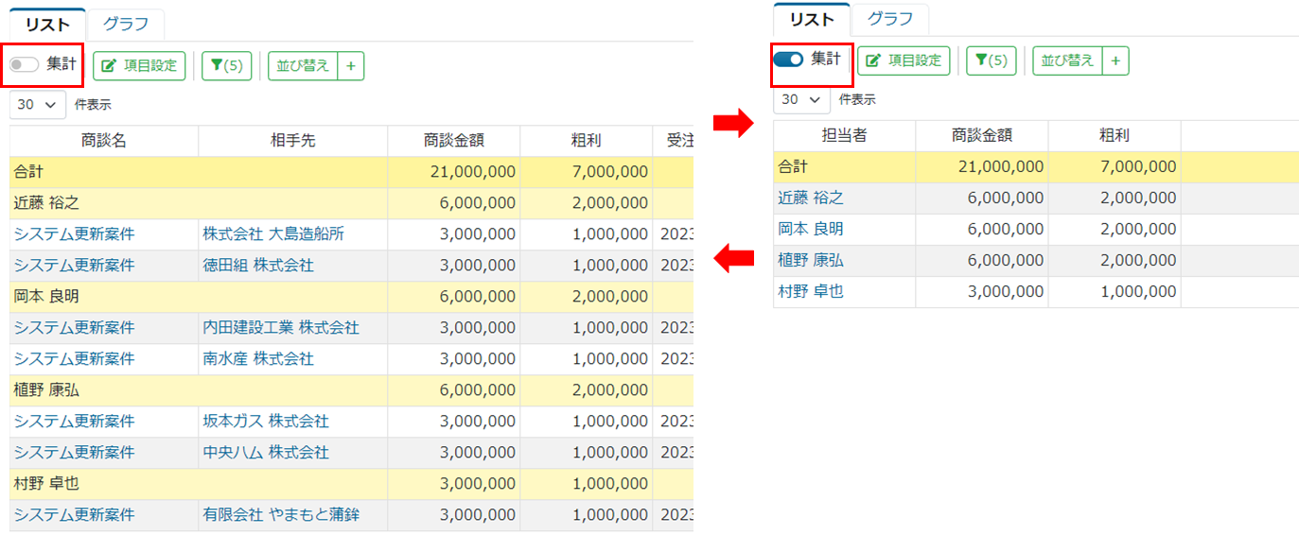1299x535 pixels.
Task: Add sort with plus button, right panel
Action: [1115, 60]
